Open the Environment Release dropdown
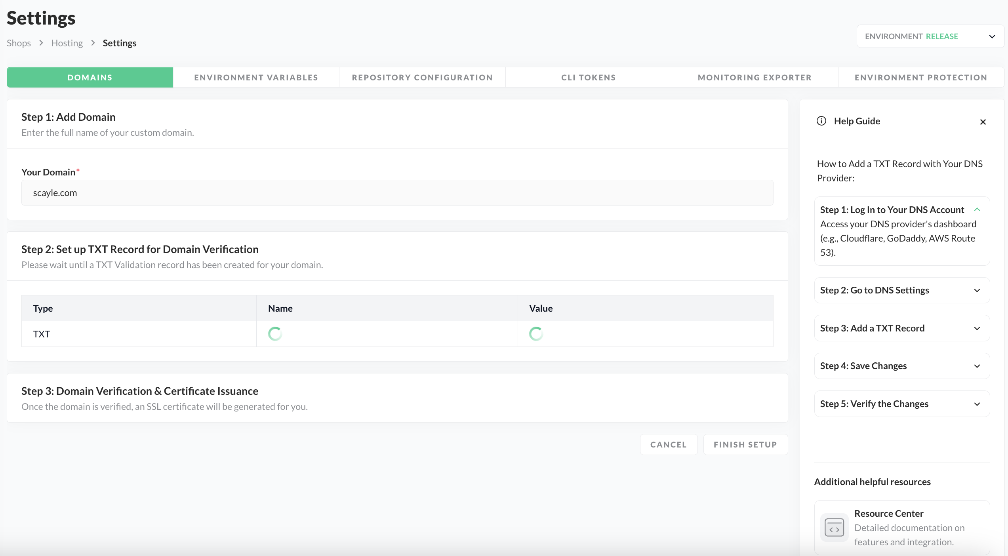This screenshot has width=1008, height=556. tap(930, 36)
